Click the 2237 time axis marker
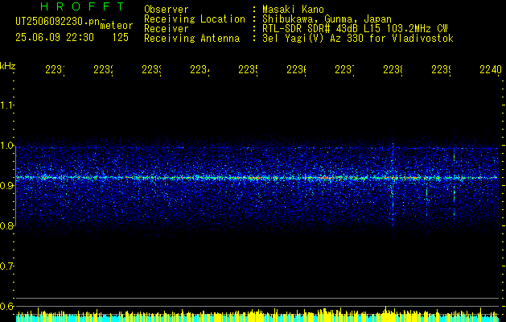The image size is (506, 322). point(344,69)
